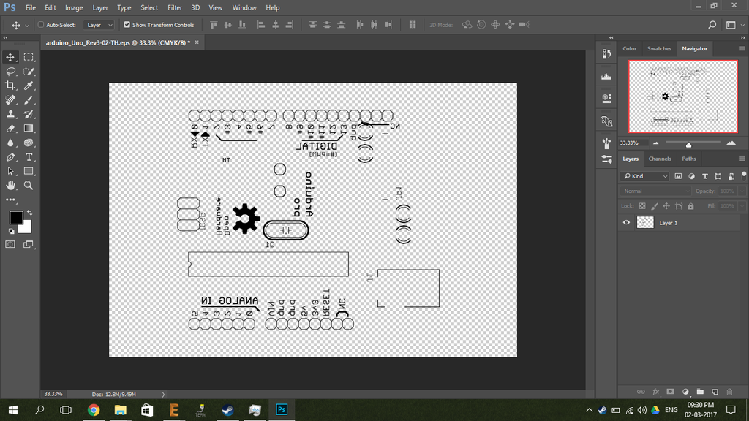The height and width of the screenshot is (421, 749).
Task: Open the Opacity value dropdown arrow
Action: pos(742,191)
